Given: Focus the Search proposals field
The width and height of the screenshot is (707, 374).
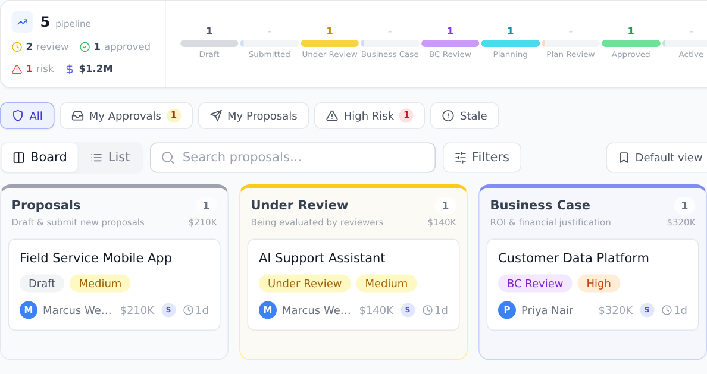Looking at the screenshot, I should pyautogui.click(x=293, y=158).
